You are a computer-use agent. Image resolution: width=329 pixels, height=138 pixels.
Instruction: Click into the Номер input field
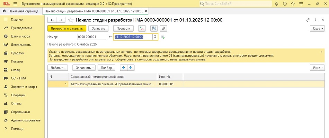click(92, 37)
